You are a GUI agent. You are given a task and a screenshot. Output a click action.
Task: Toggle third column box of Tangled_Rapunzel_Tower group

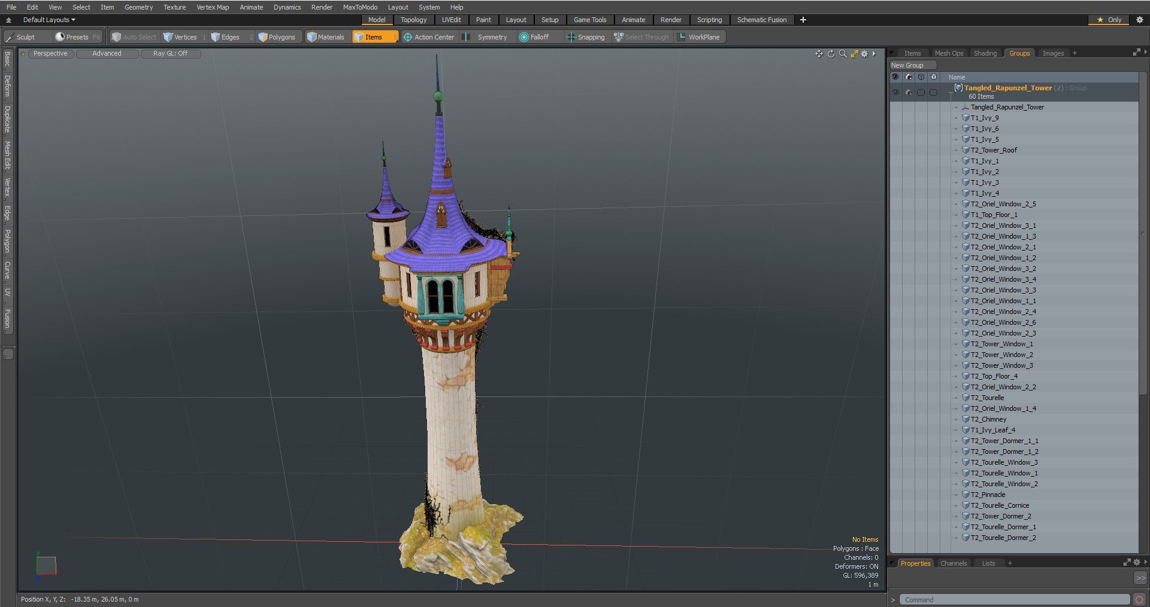921,92
